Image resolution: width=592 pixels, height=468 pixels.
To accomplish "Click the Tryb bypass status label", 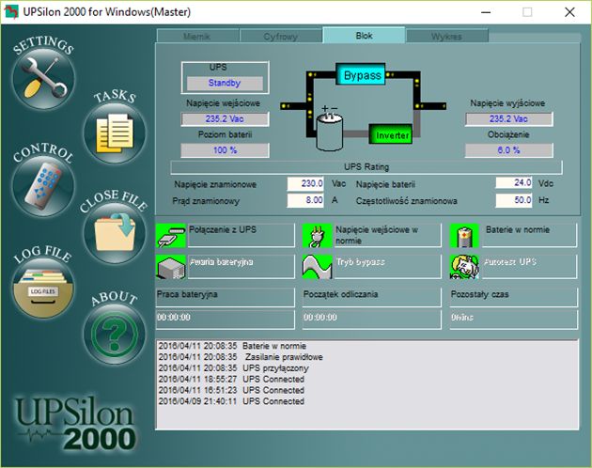I will [388, 267].
